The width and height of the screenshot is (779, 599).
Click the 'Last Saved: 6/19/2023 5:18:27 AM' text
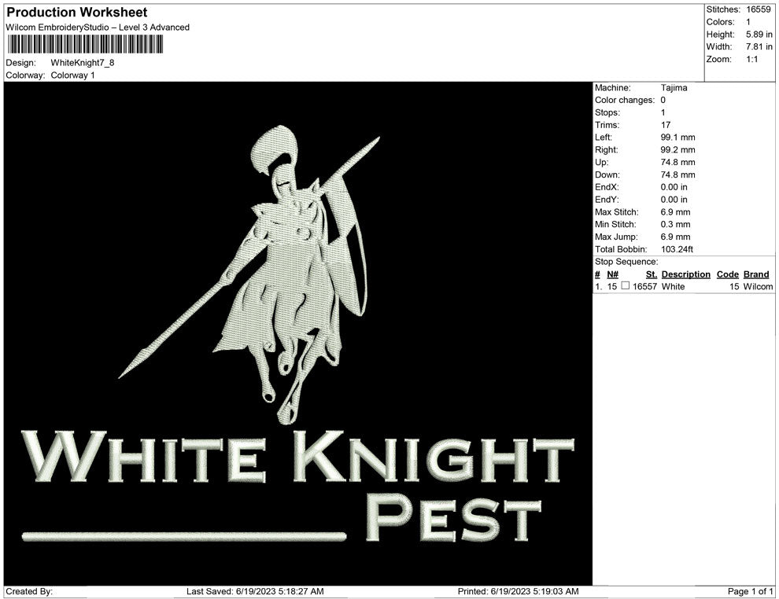click(x=255, y=591)
